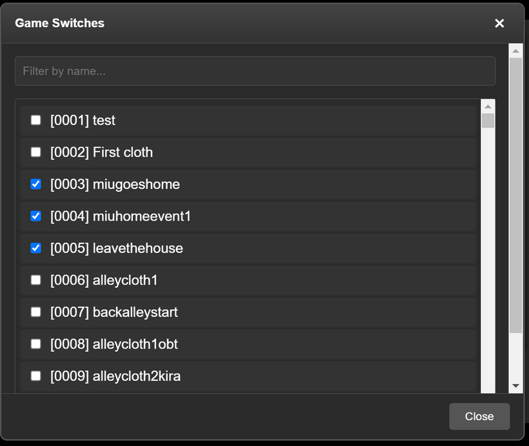The width and height of the screenshot is (529, 446).
Task: Enable the [0001] test switch checkbox
Action: (36, 120)
